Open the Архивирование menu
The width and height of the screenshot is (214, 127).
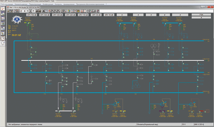(69, 4)
